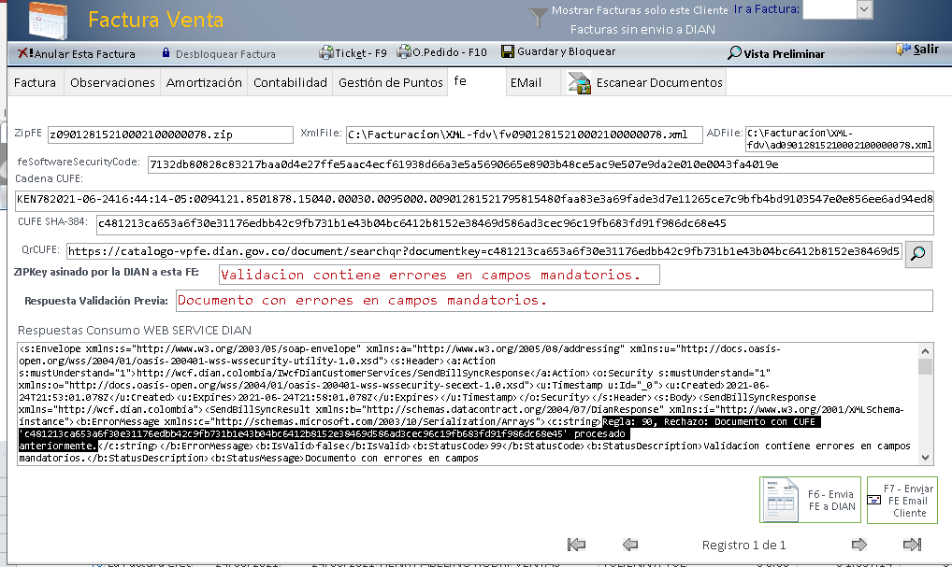Open the Ir a Factura dropdown
This screenshot has width=952, height=567.
pyautogui.click(x=865, y=9)
